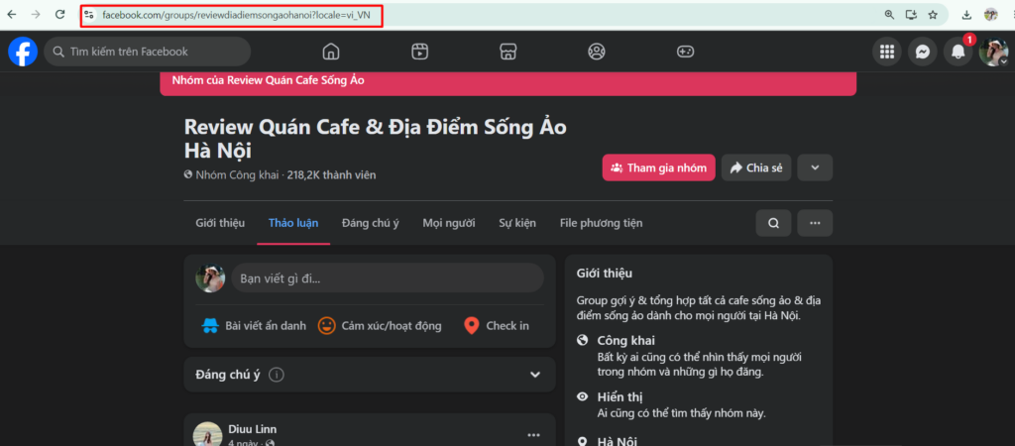
Task: Click the 'Chia sẻ' button
Action: [756, 167]
